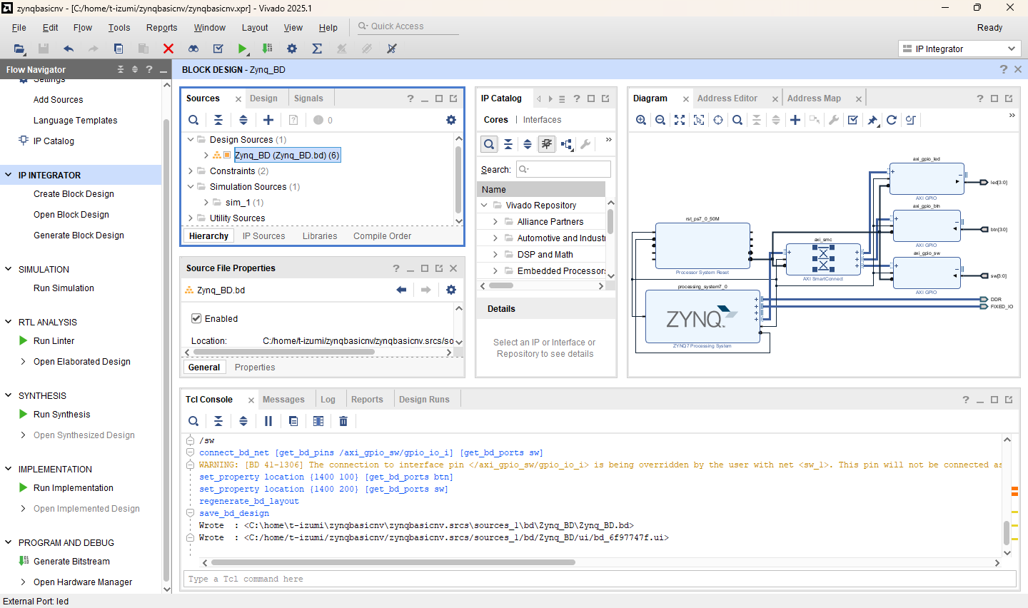
Task: Click the green Run flow toolbar icon
Action: point(242,49)
